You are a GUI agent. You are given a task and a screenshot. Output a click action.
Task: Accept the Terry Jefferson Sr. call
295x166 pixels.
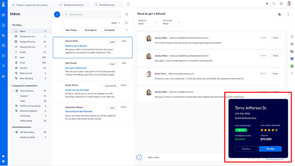click(x=270, y=149)
